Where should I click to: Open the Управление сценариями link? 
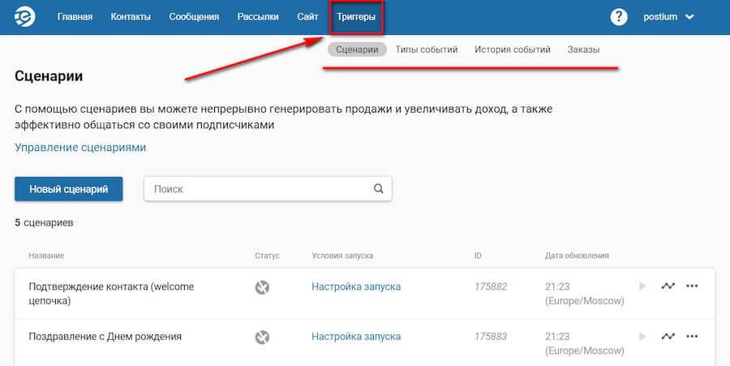pos(80,148)
